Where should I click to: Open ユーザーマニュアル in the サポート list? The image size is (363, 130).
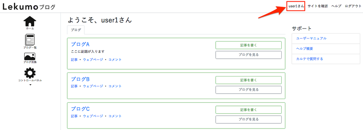[x=311, y=39]
